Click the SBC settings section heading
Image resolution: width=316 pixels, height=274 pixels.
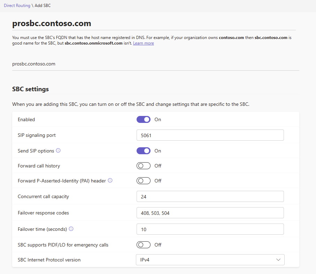(x=30, y=89)
